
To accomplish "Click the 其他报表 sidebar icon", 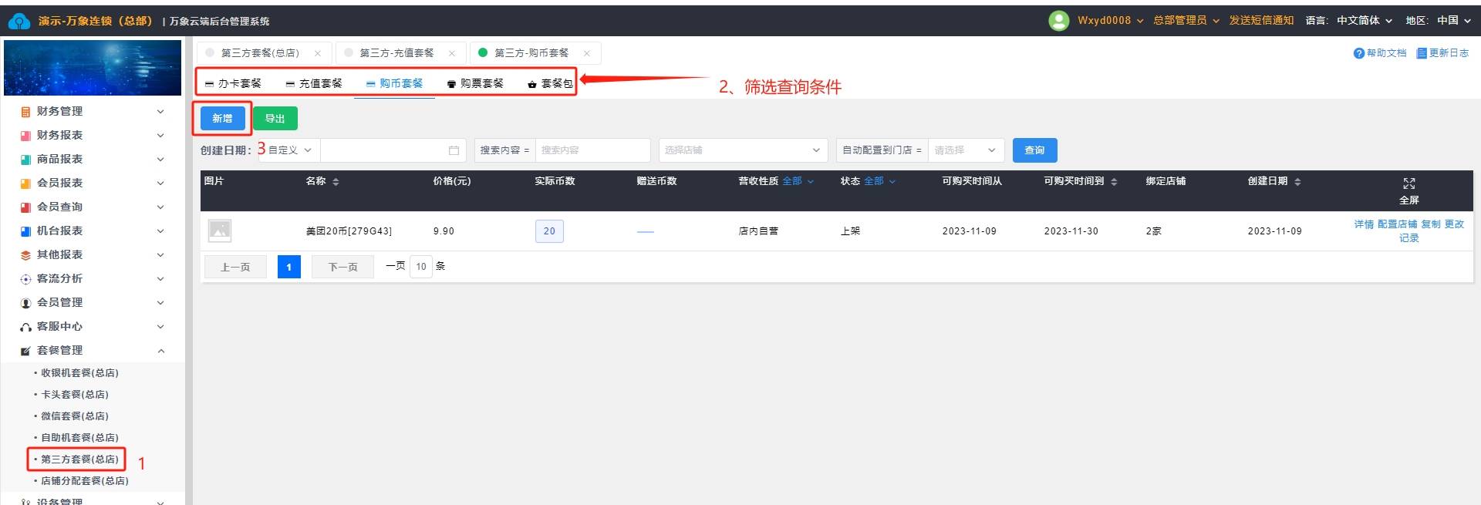I will (x=25, y=255).
